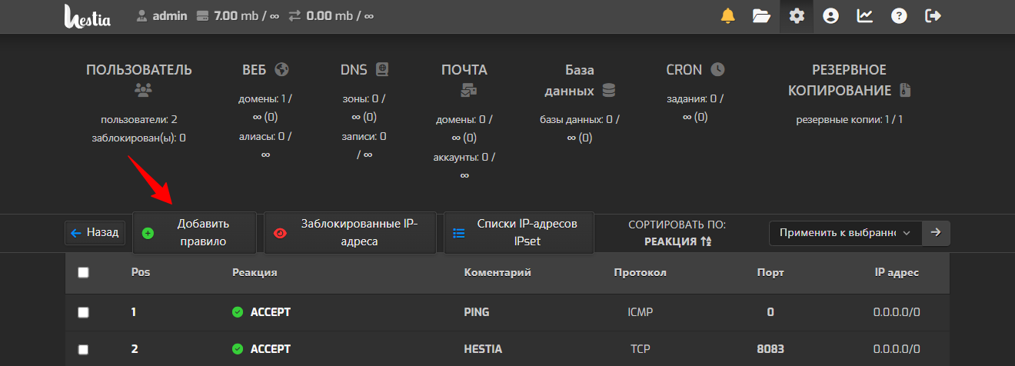
Task: Open the statistics chart icon
Action: [865, 15]
